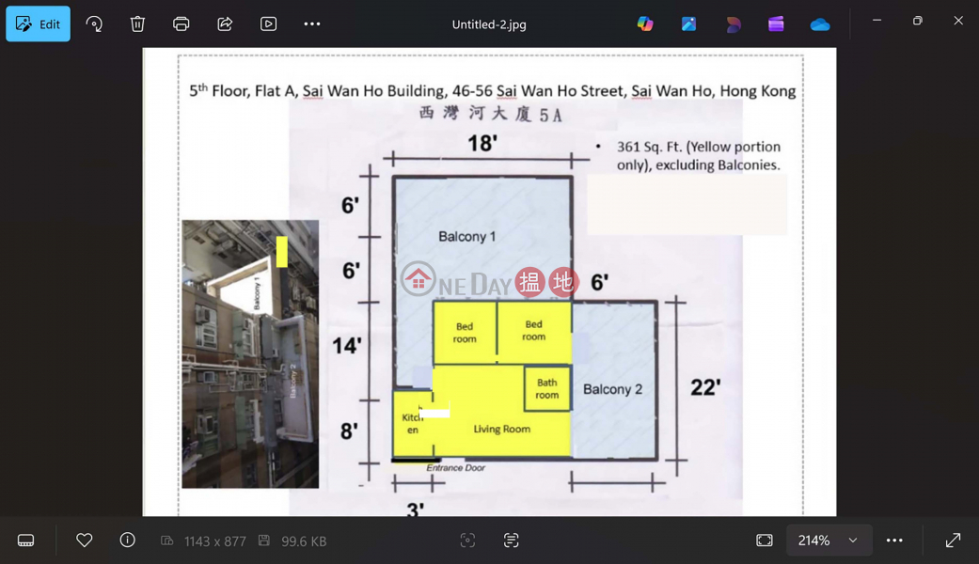
Task: Launch Copilot for this image
Action: point(644,23)
